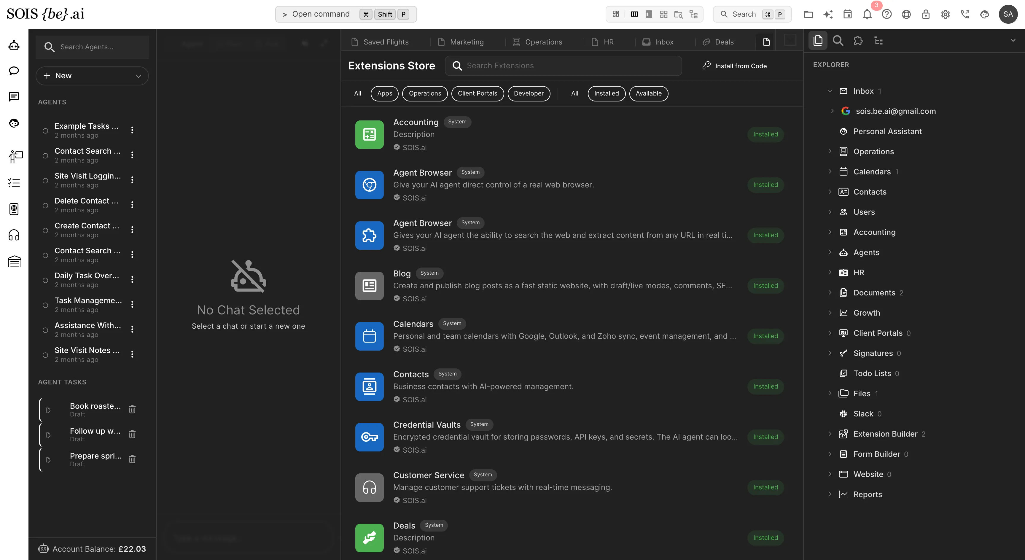The image size is (1025, 560).
Task: Select the Daily Task Over... agent circle
Action: [45, 280]
